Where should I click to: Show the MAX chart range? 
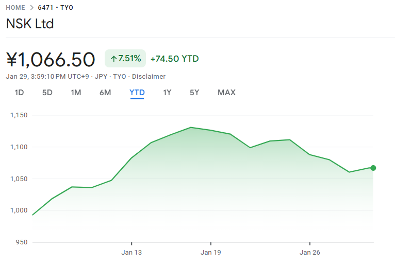pyautogui.click(x=226, y=93)
